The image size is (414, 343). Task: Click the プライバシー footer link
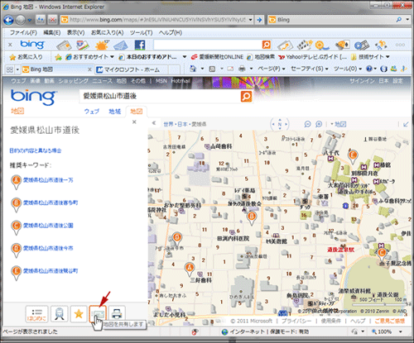296,321
